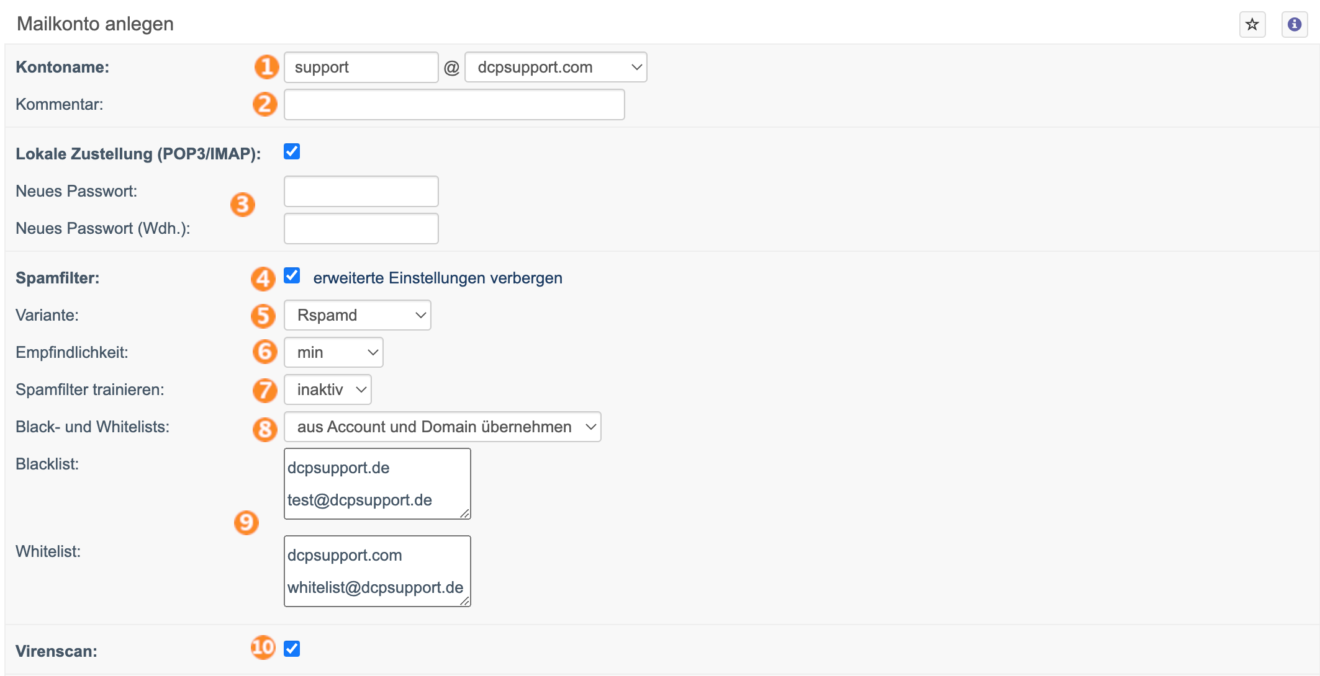Click the Kontoname support field
The image size is (1320, 676).
tap(361, 67)
